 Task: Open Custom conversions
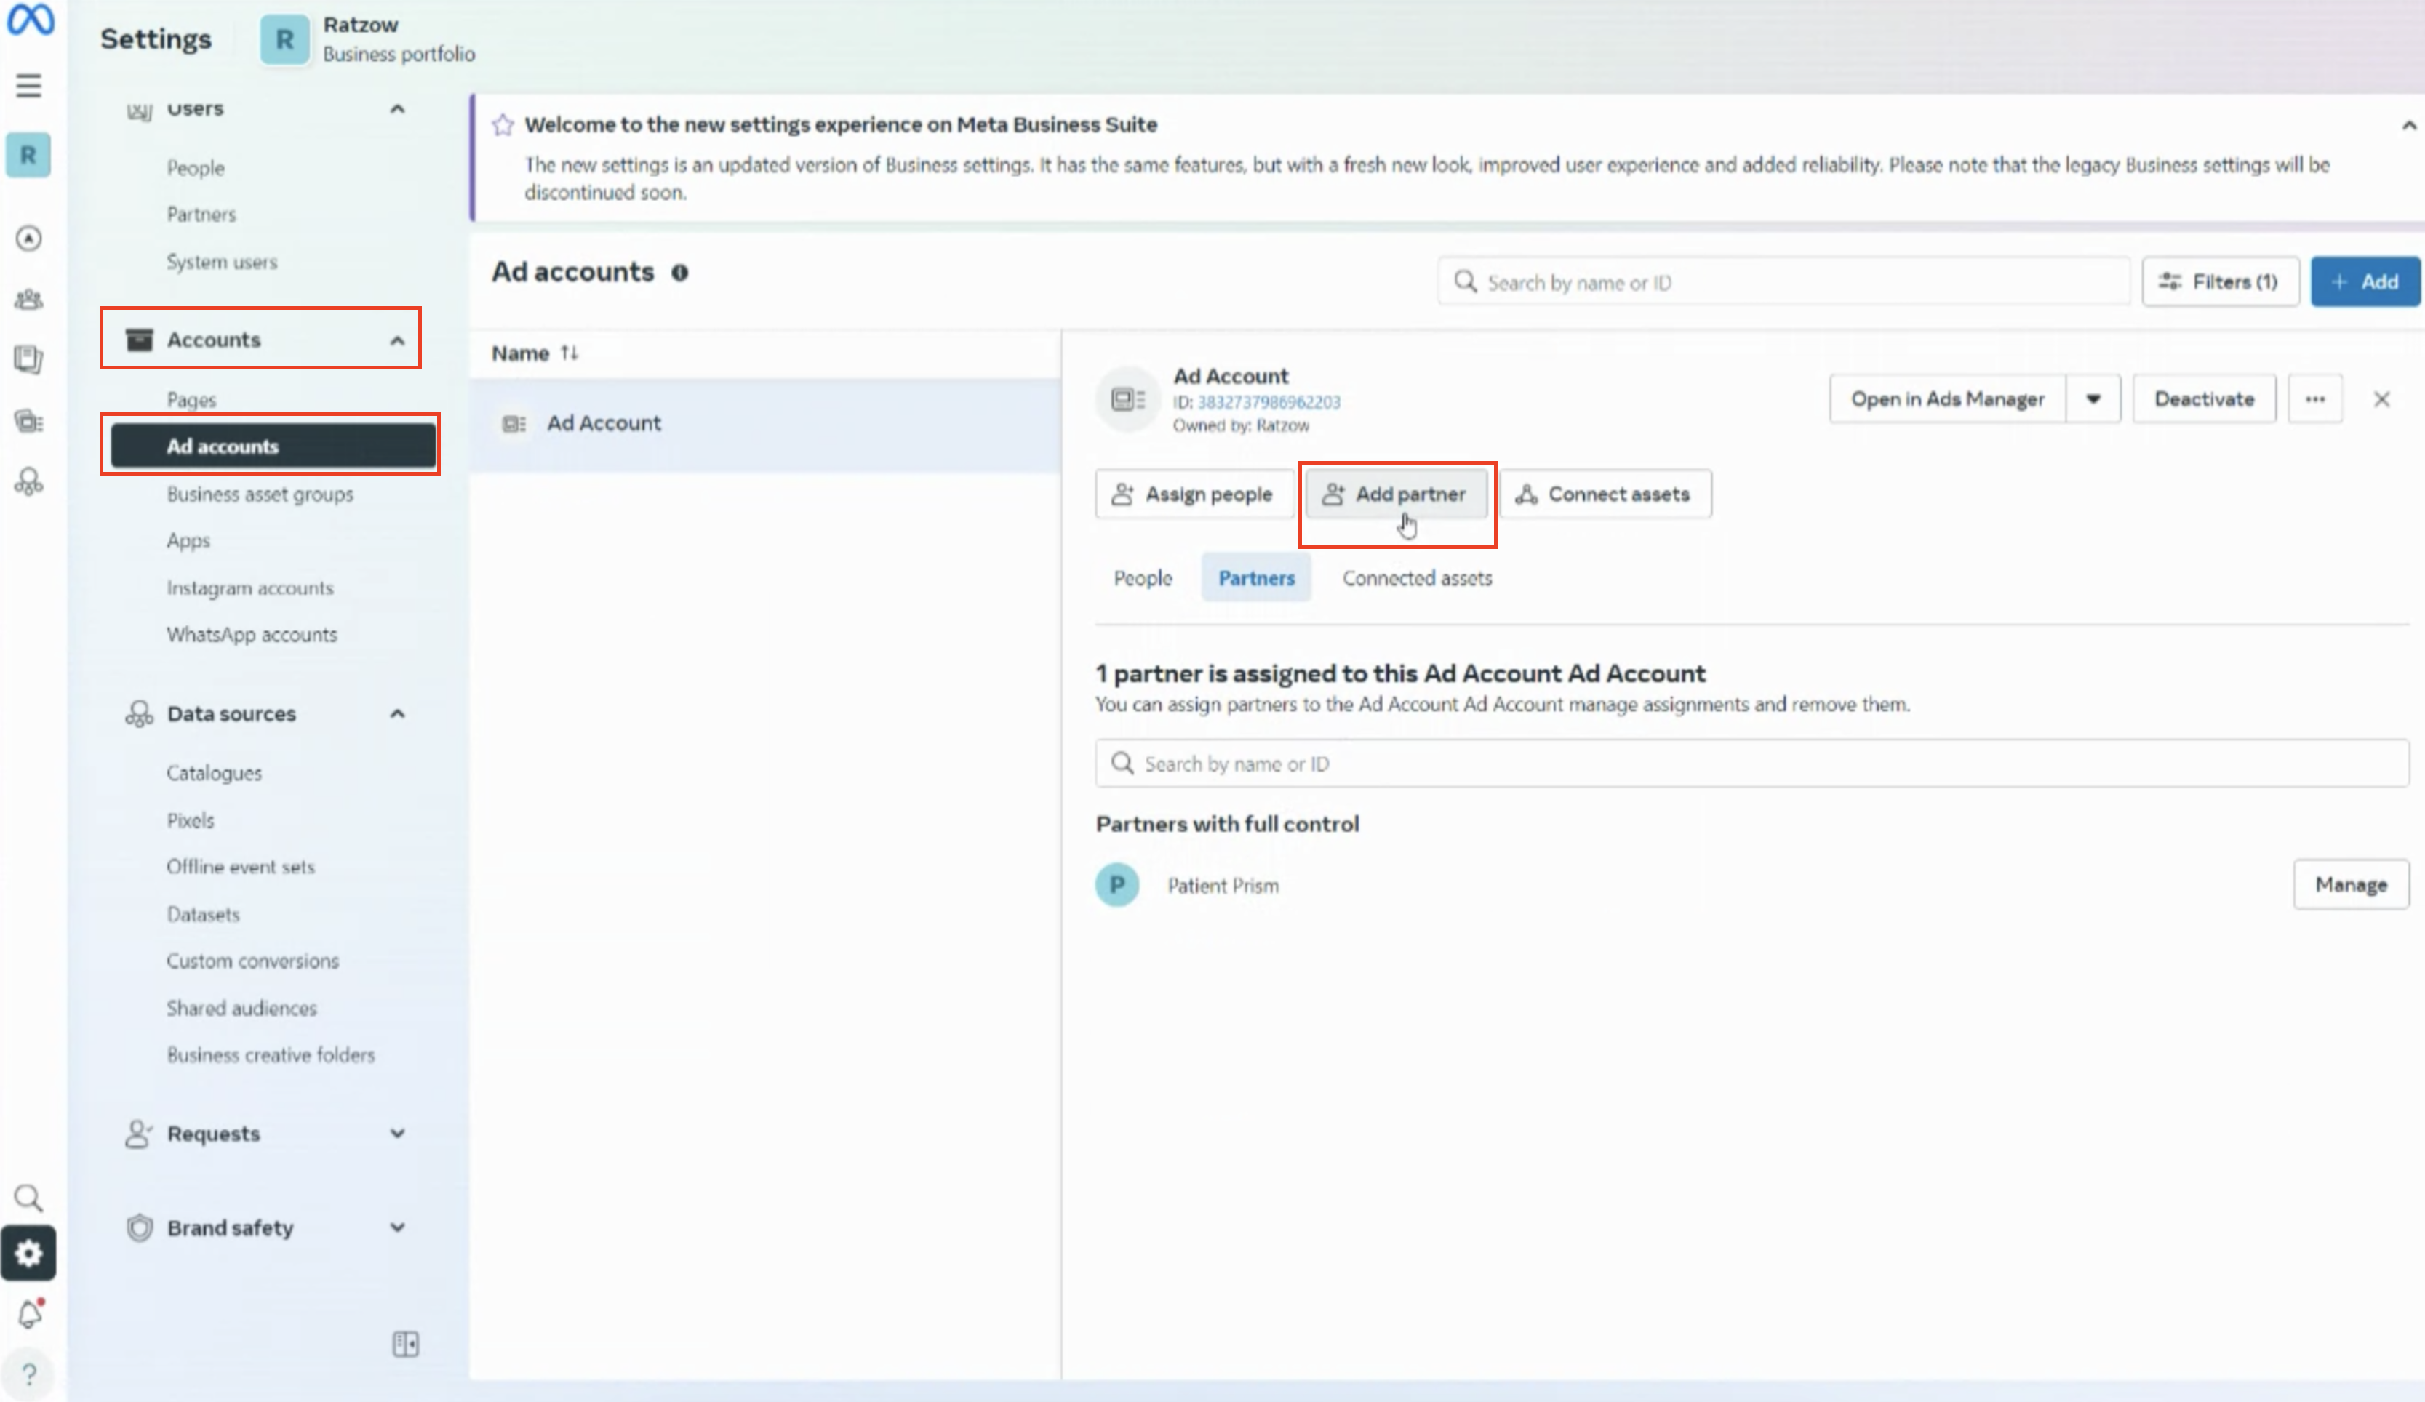(252, 961)
